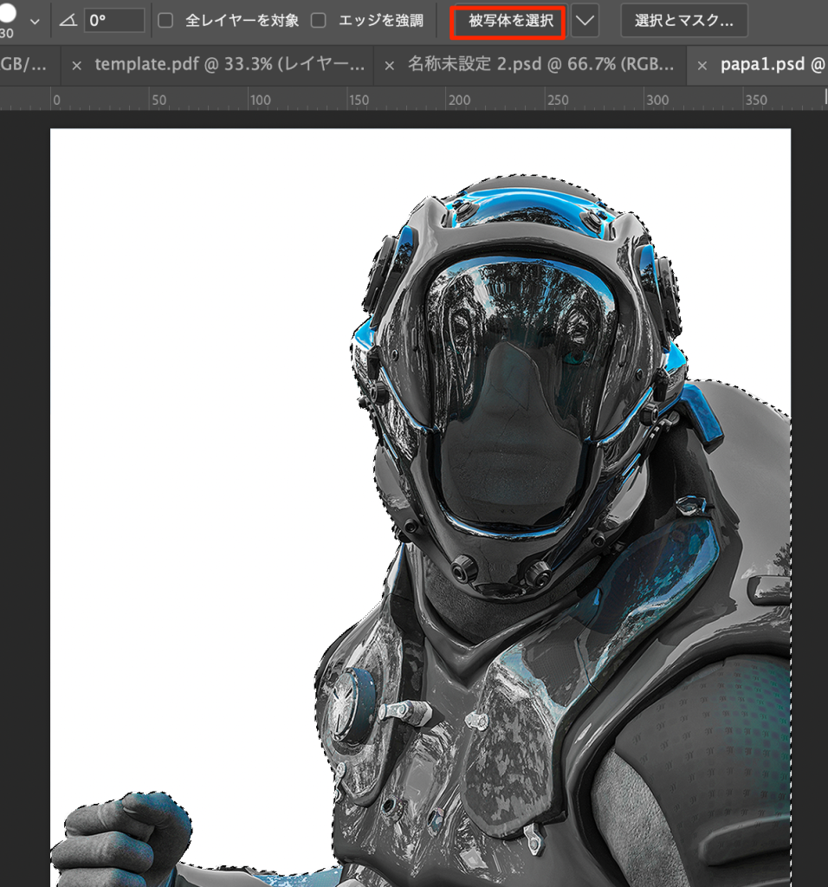The width and height of the screenshot is (828, 887).
Task: Close the 名称未設定 2.psd tab
Action: 390,66
